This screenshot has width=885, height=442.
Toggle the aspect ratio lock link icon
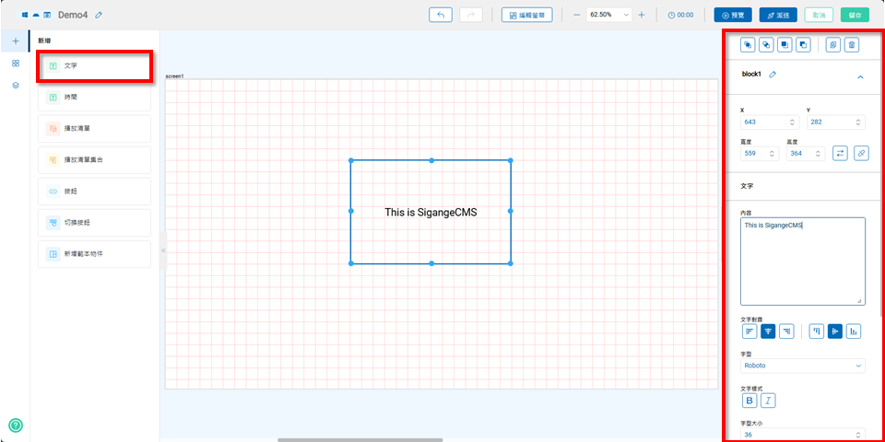[x=861, y=153]
